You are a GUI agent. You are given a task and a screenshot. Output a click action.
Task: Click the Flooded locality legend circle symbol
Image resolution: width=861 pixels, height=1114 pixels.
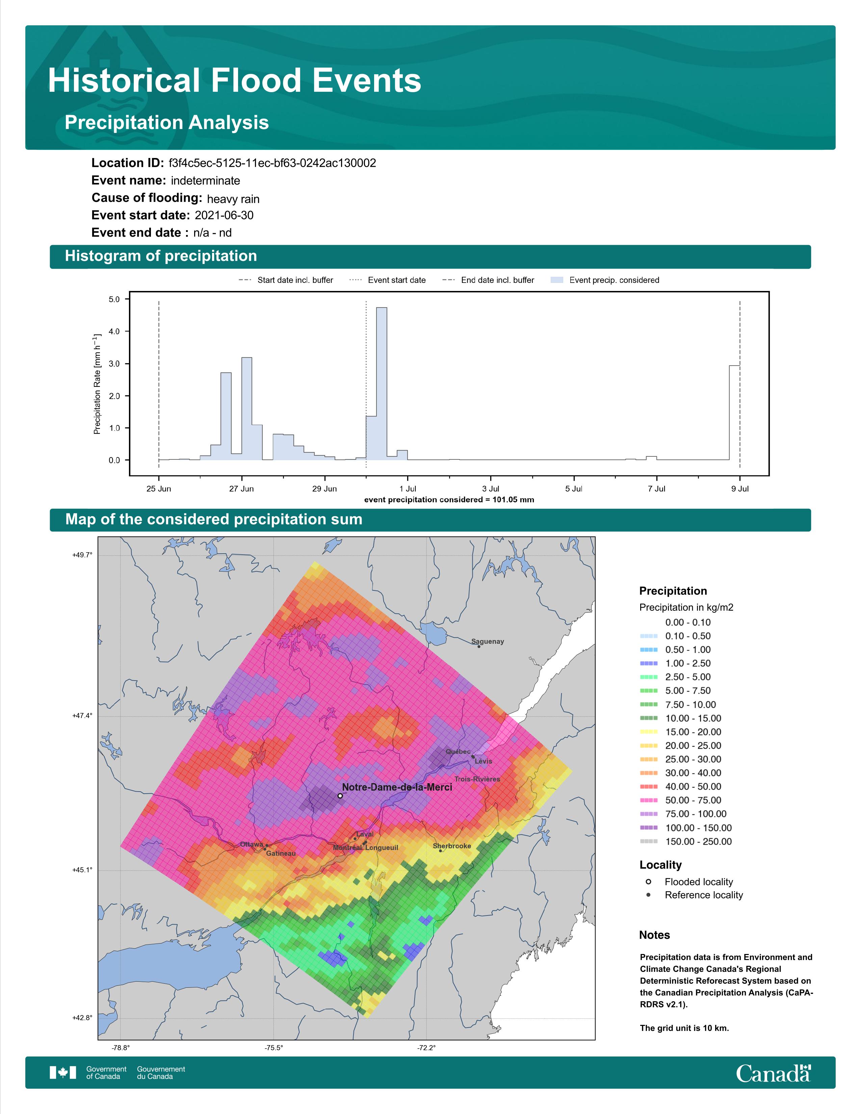648,881
